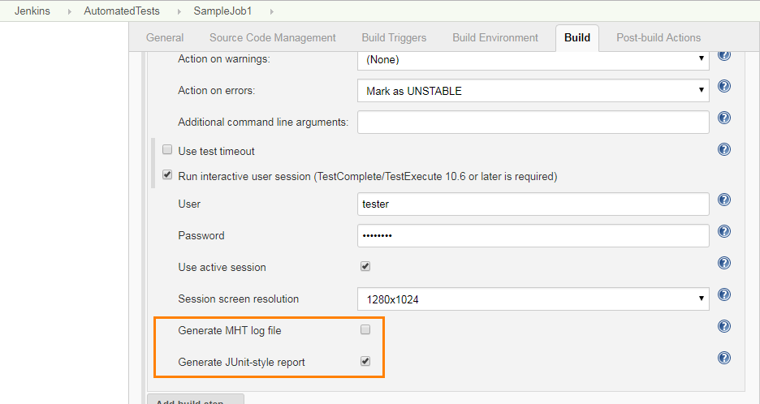This screenshot has height=404, width=760.
Task: Open help for Generate MHT log file
Action: [724, 326]
